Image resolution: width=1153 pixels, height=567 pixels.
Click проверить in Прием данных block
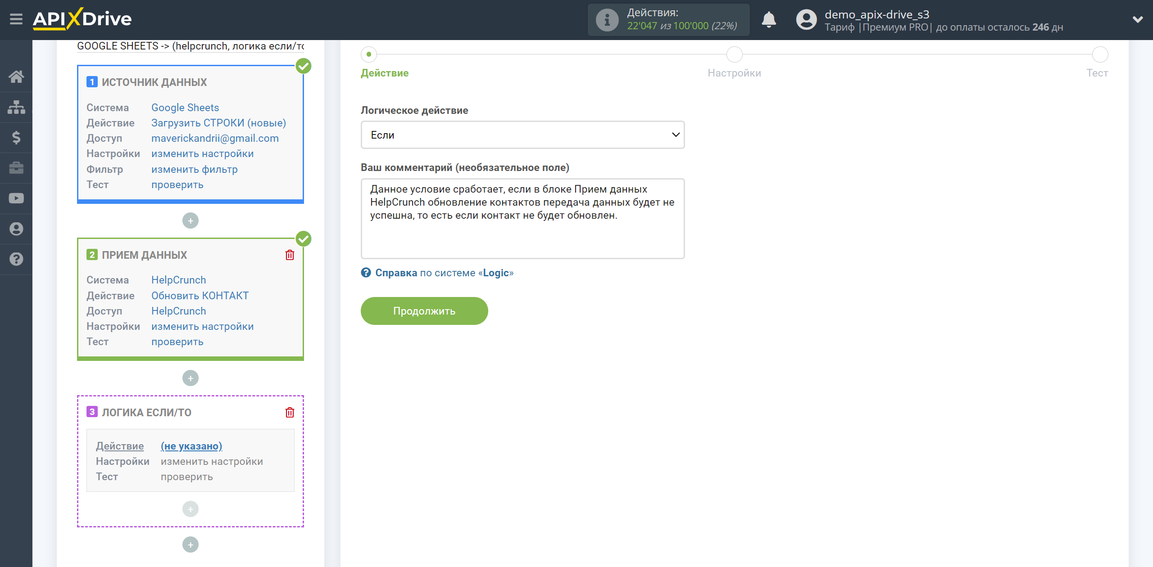tap(177, 342)
